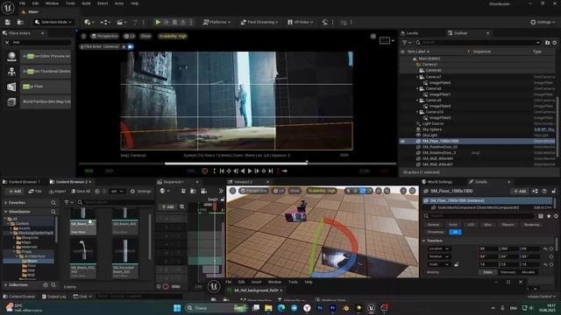
Task: Click the record button in viewport transport
Action: pos(204,171)
